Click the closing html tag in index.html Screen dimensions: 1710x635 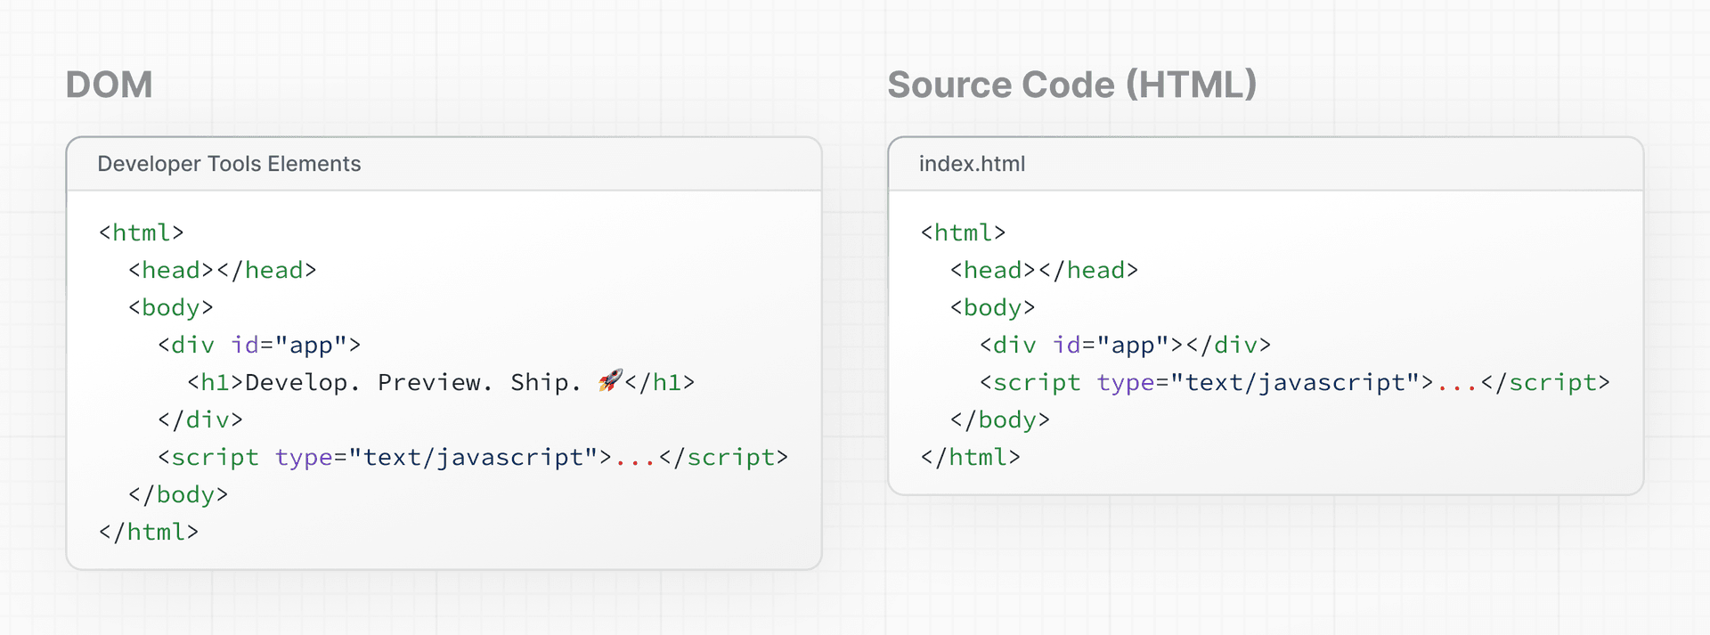point(971,458)
